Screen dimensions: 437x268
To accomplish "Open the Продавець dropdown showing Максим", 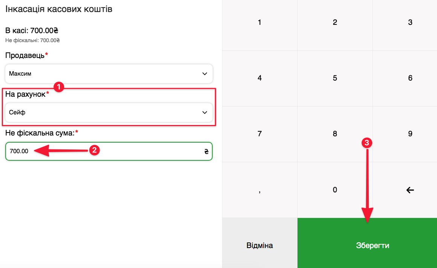I will (x=109, y=74).
